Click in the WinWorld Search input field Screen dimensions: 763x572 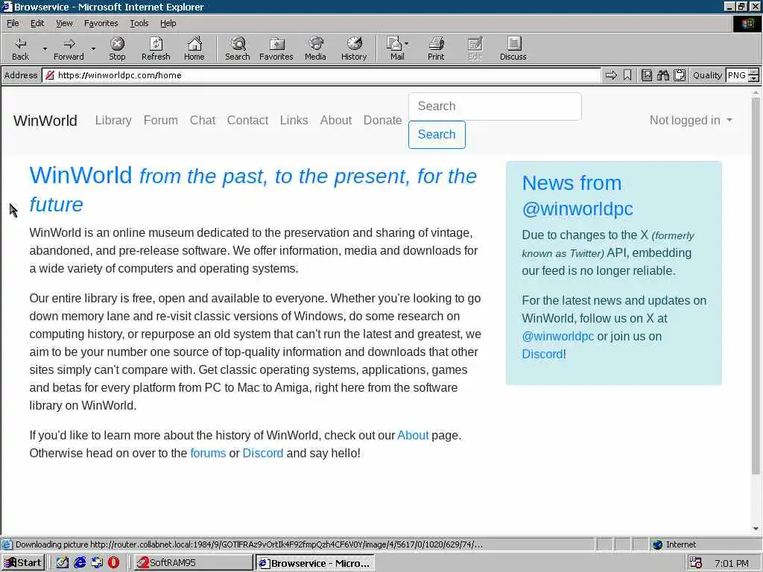(495, 106)
